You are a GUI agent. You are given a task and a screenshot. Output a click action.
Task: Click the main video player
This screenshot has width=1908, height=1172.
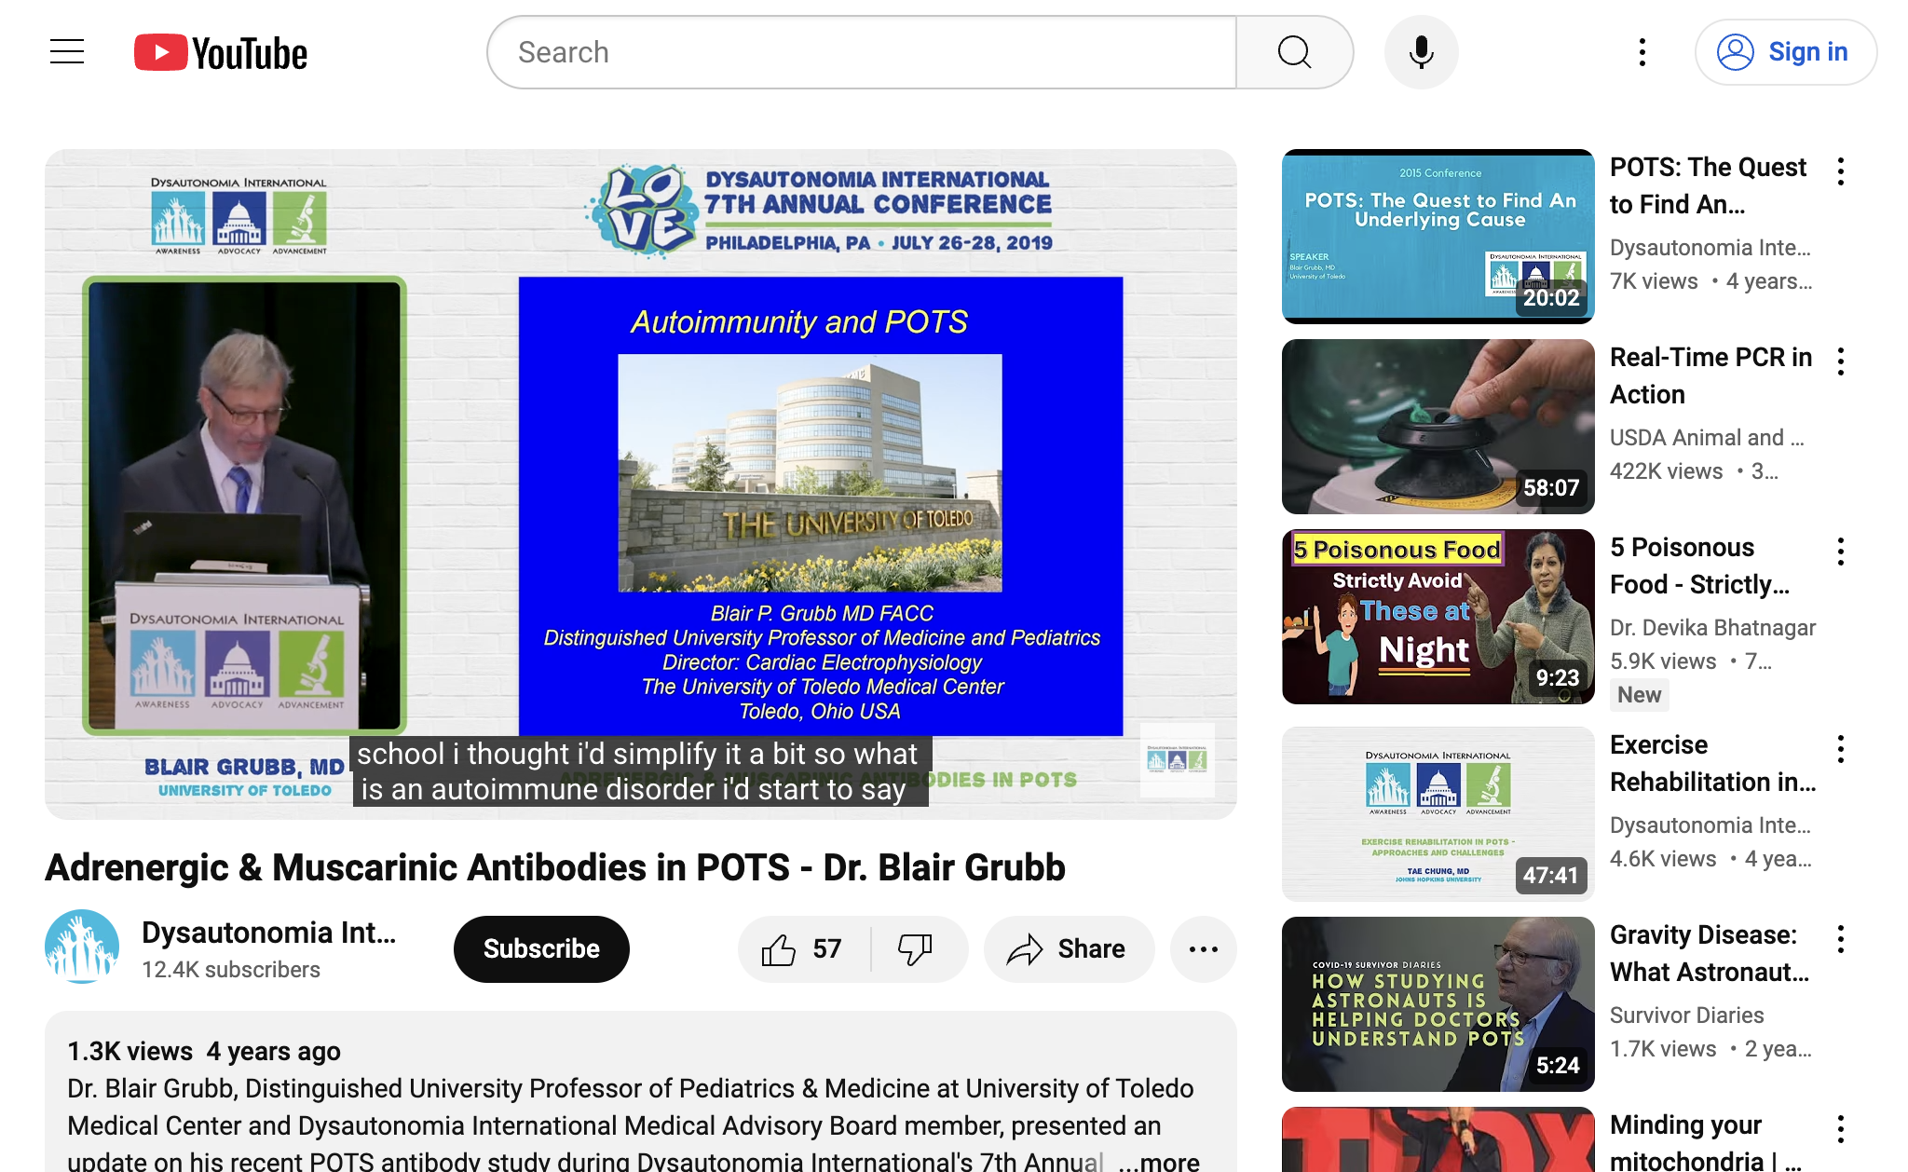pos(641,484)
